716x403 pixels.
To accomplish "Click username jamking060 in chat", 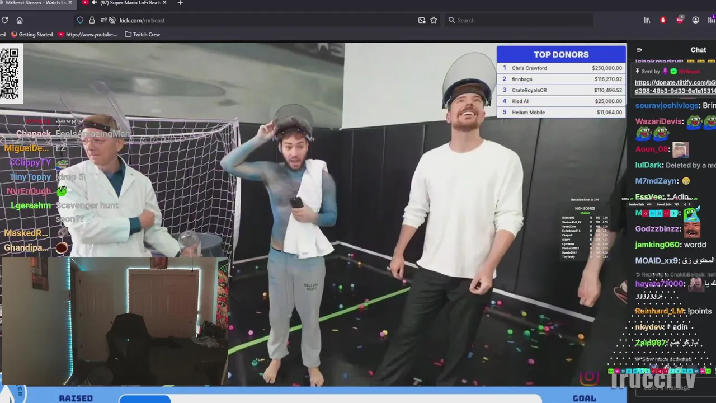I will 657,245.
